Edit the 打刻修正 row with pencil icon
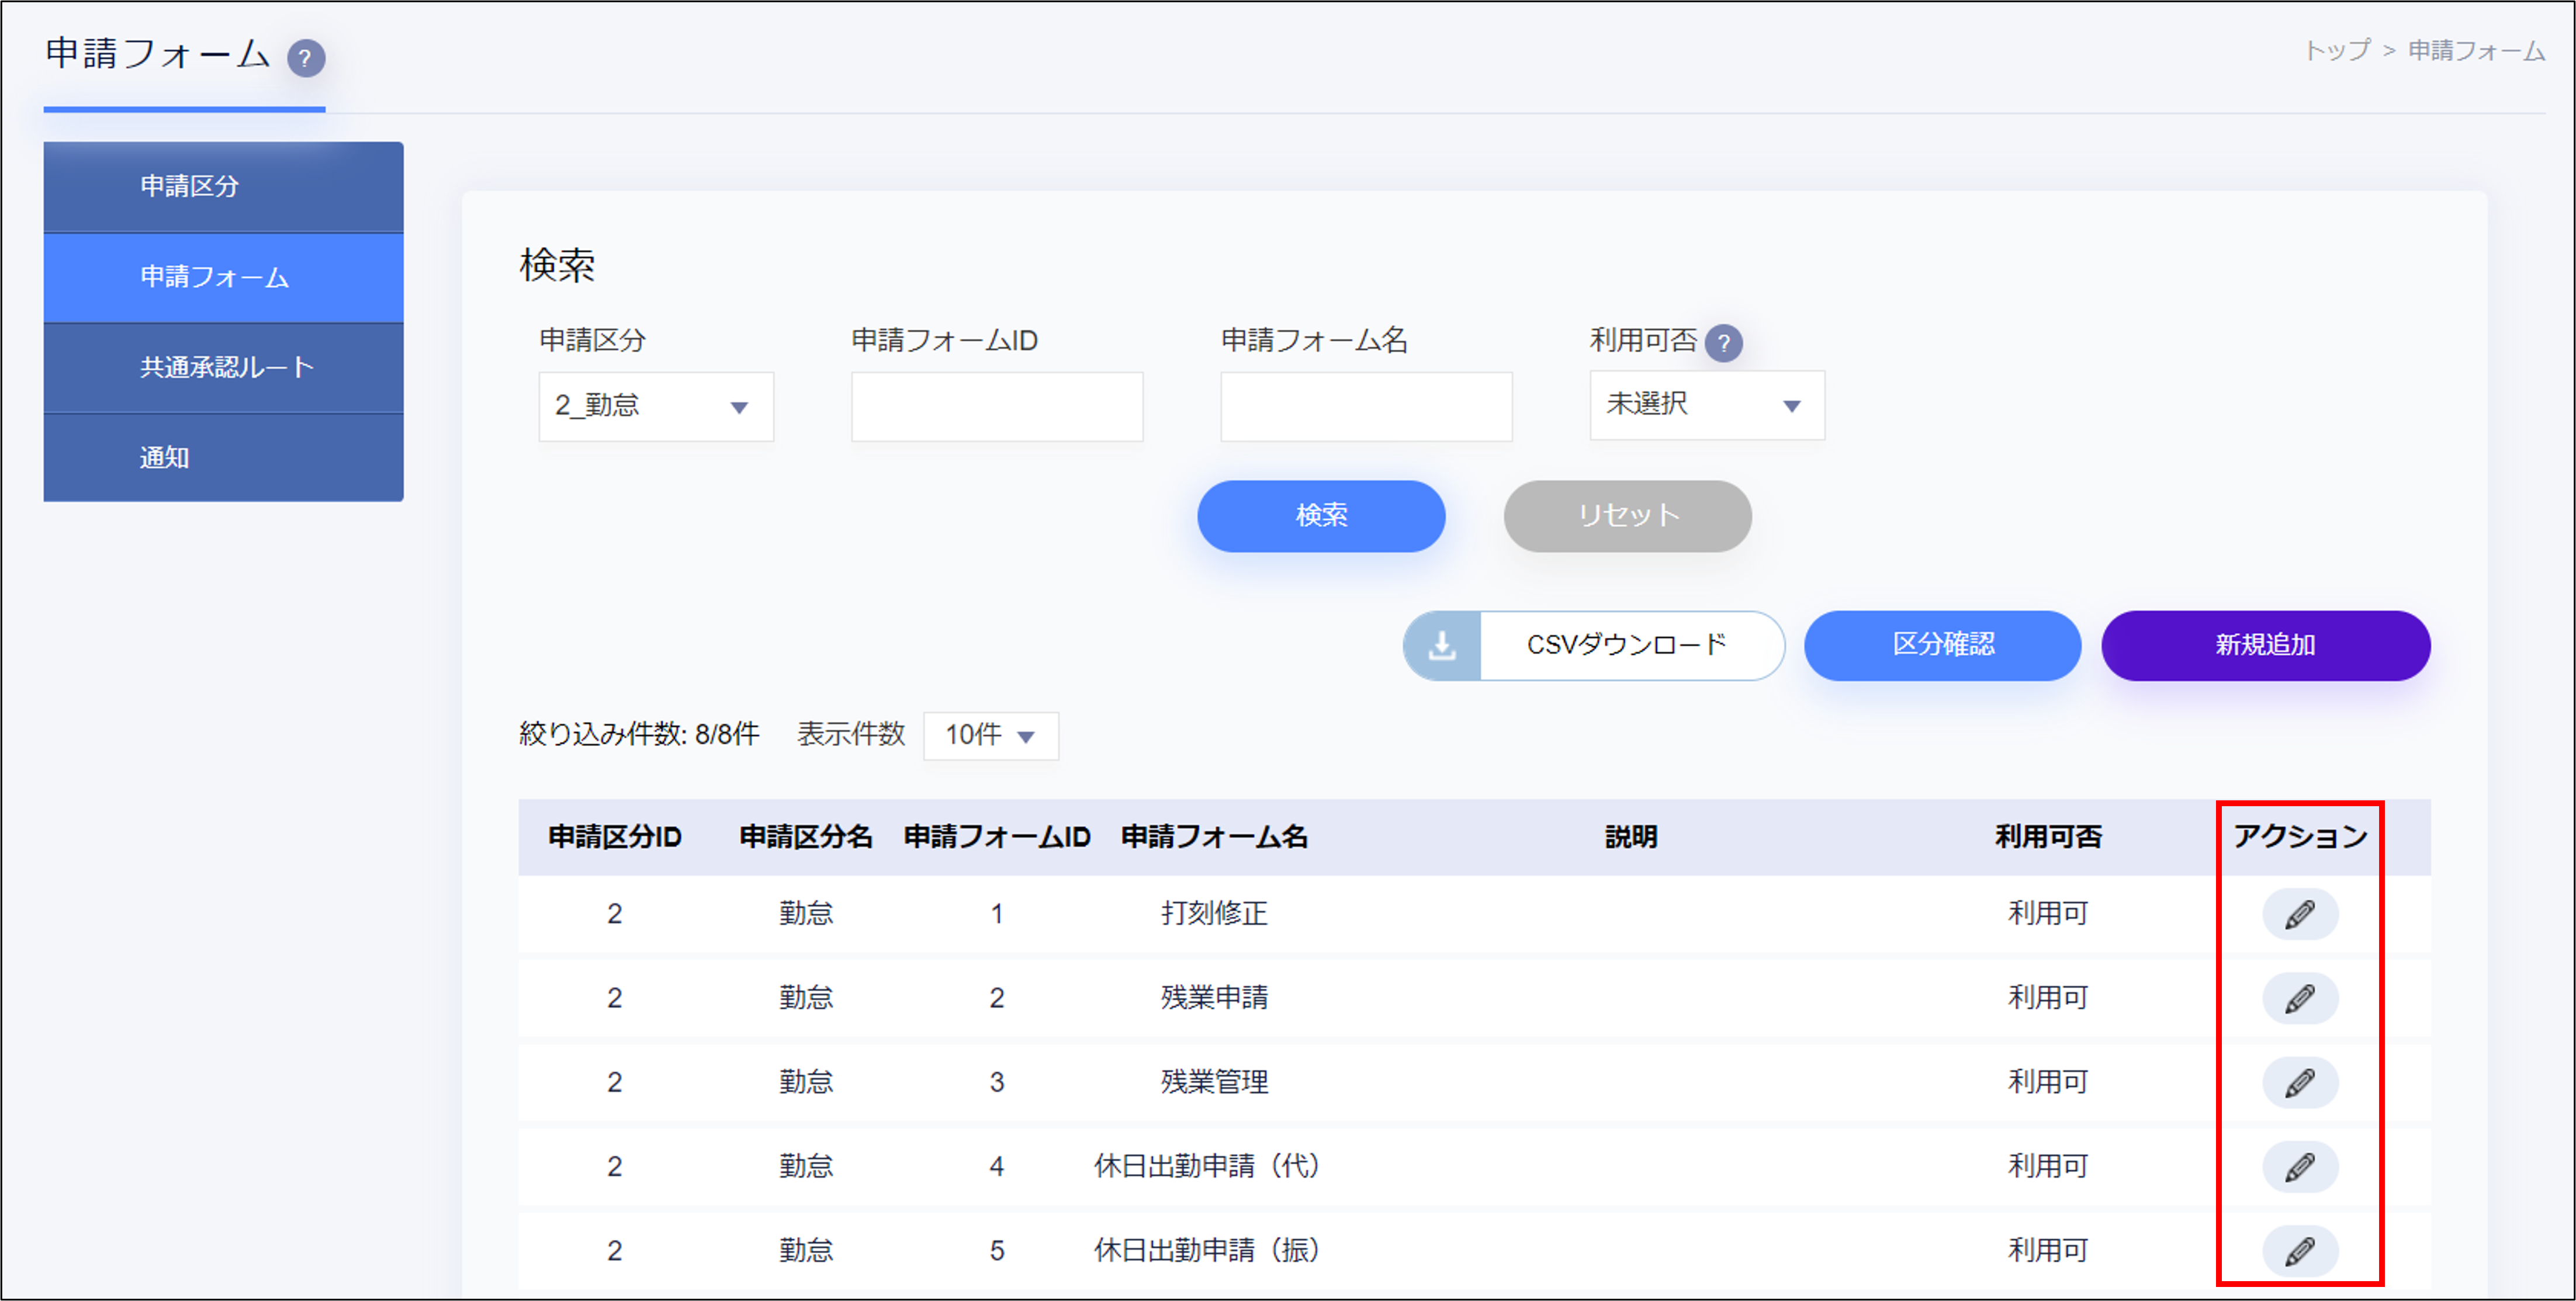The height and width of the screenshot is (1301, 2576). [2300, 914]
